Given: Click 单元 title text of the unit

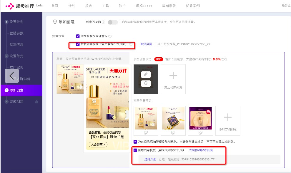Looking at the screenshot, I should [x=90, y=59].
